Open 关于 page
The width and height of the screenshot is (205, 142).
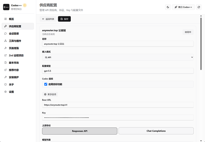click(18, 84)
